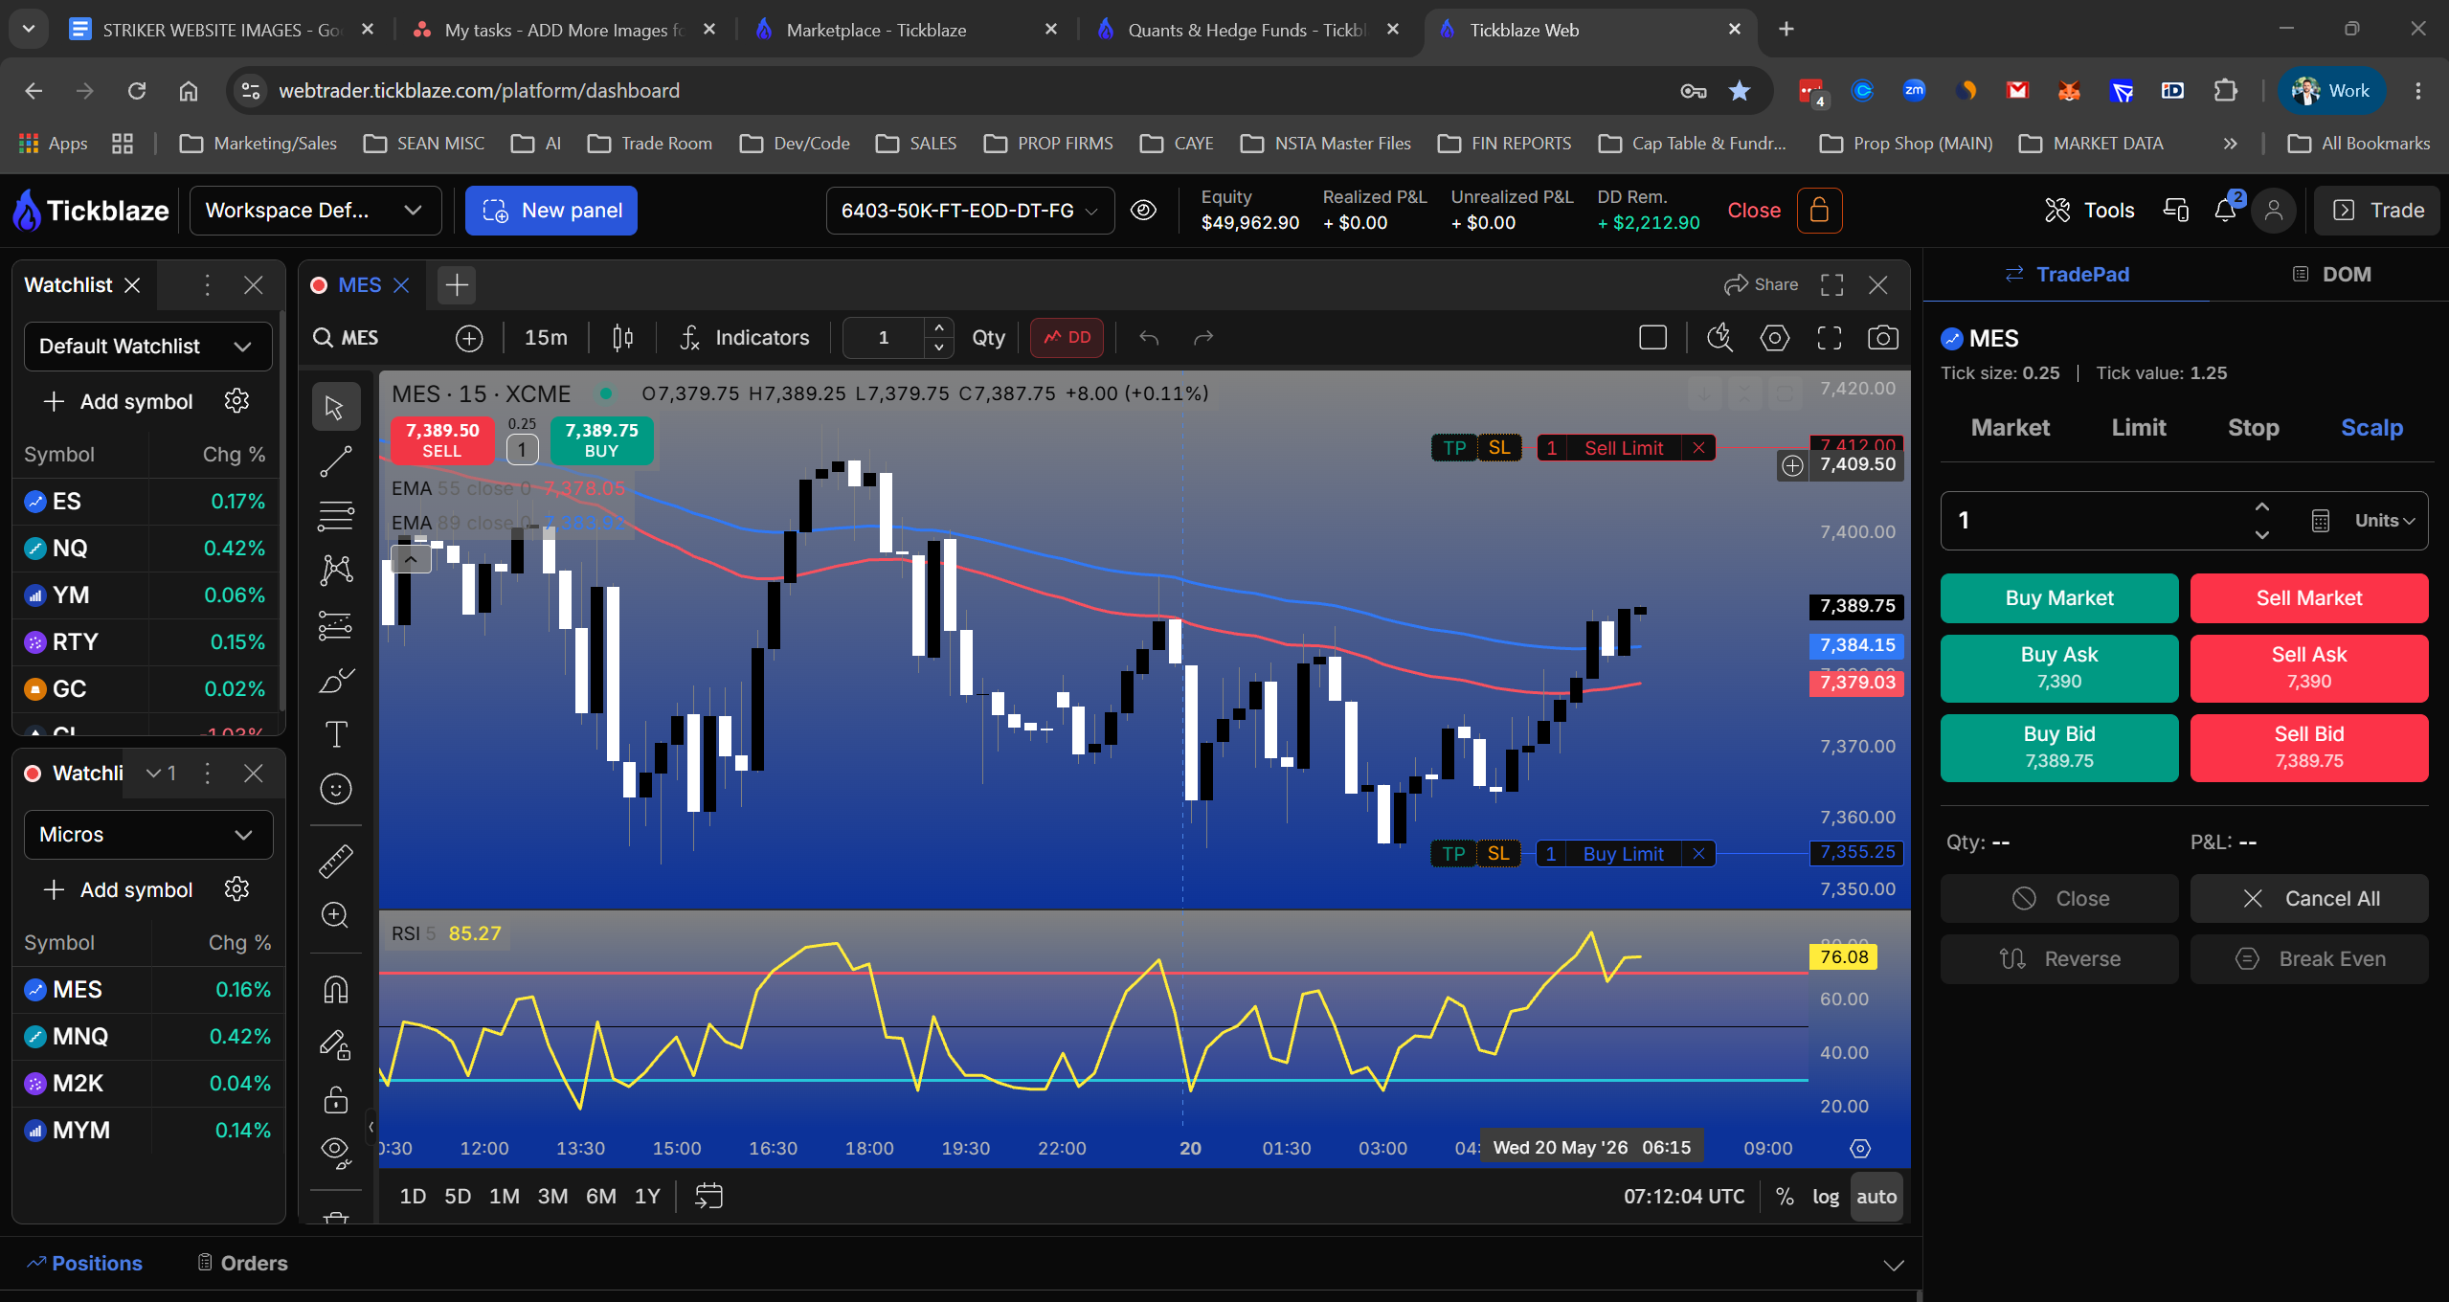Open the emoji icons tool
Viewport: 2449px width, 1302px height.
pos(335,789)
